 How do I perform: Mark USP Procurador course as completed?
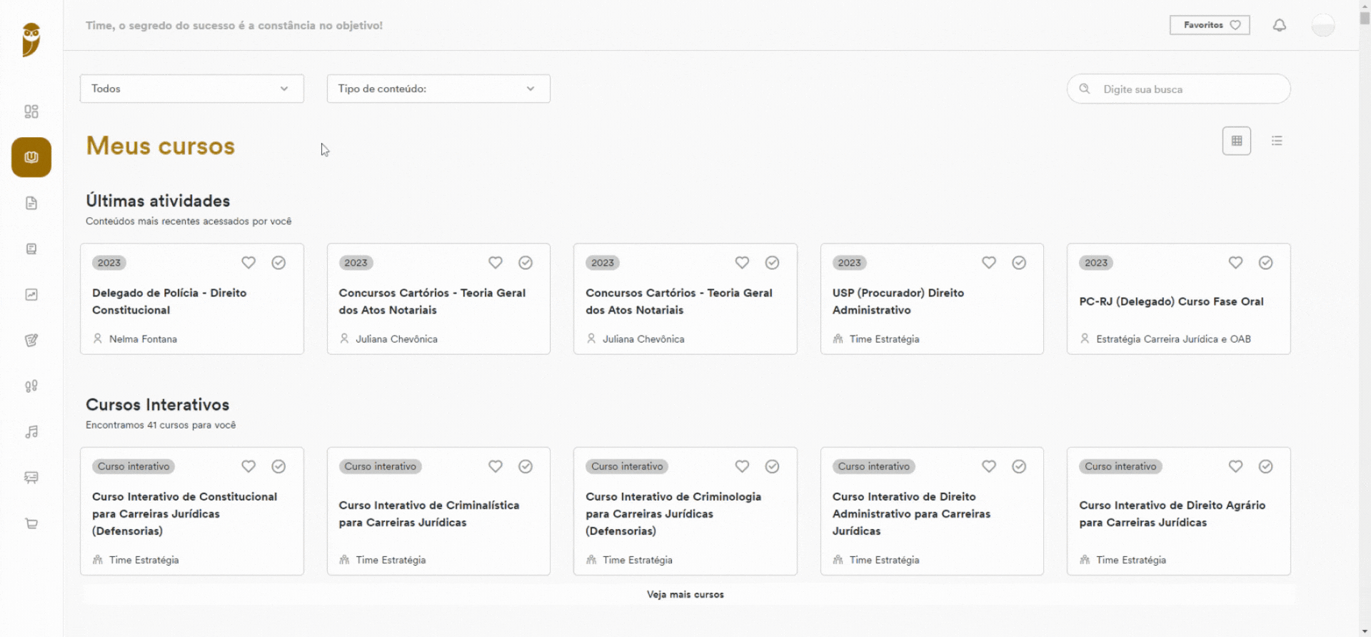1019,263
